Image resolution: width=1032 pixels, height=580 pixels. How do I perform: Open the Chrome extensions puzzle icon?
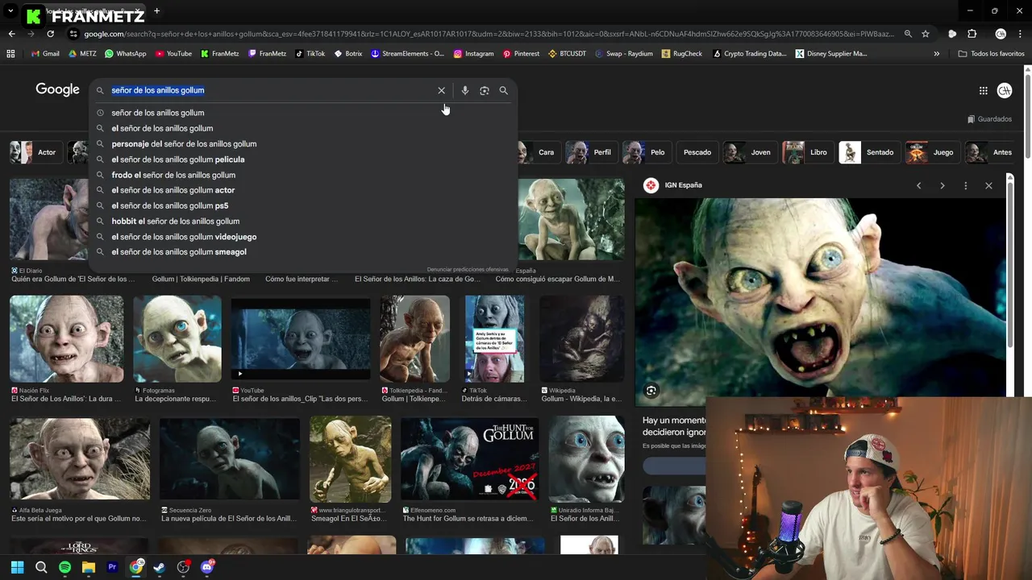click(972, 34)
